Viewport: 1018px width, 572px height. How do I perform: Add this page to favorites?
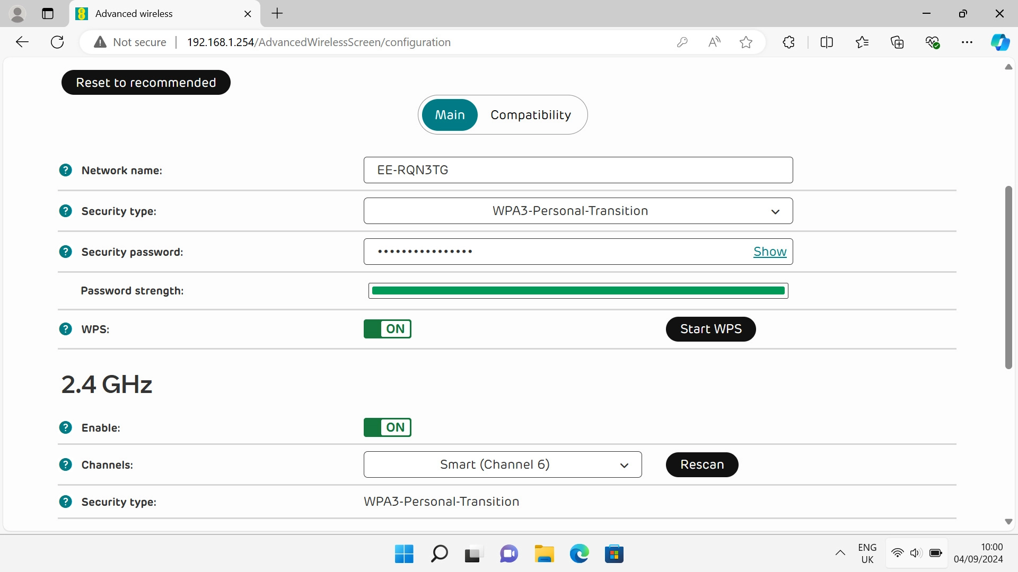pos(746,42)
